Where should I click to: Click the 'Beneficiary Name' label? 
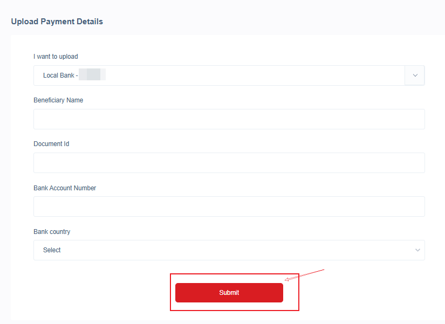pos(58,100)
